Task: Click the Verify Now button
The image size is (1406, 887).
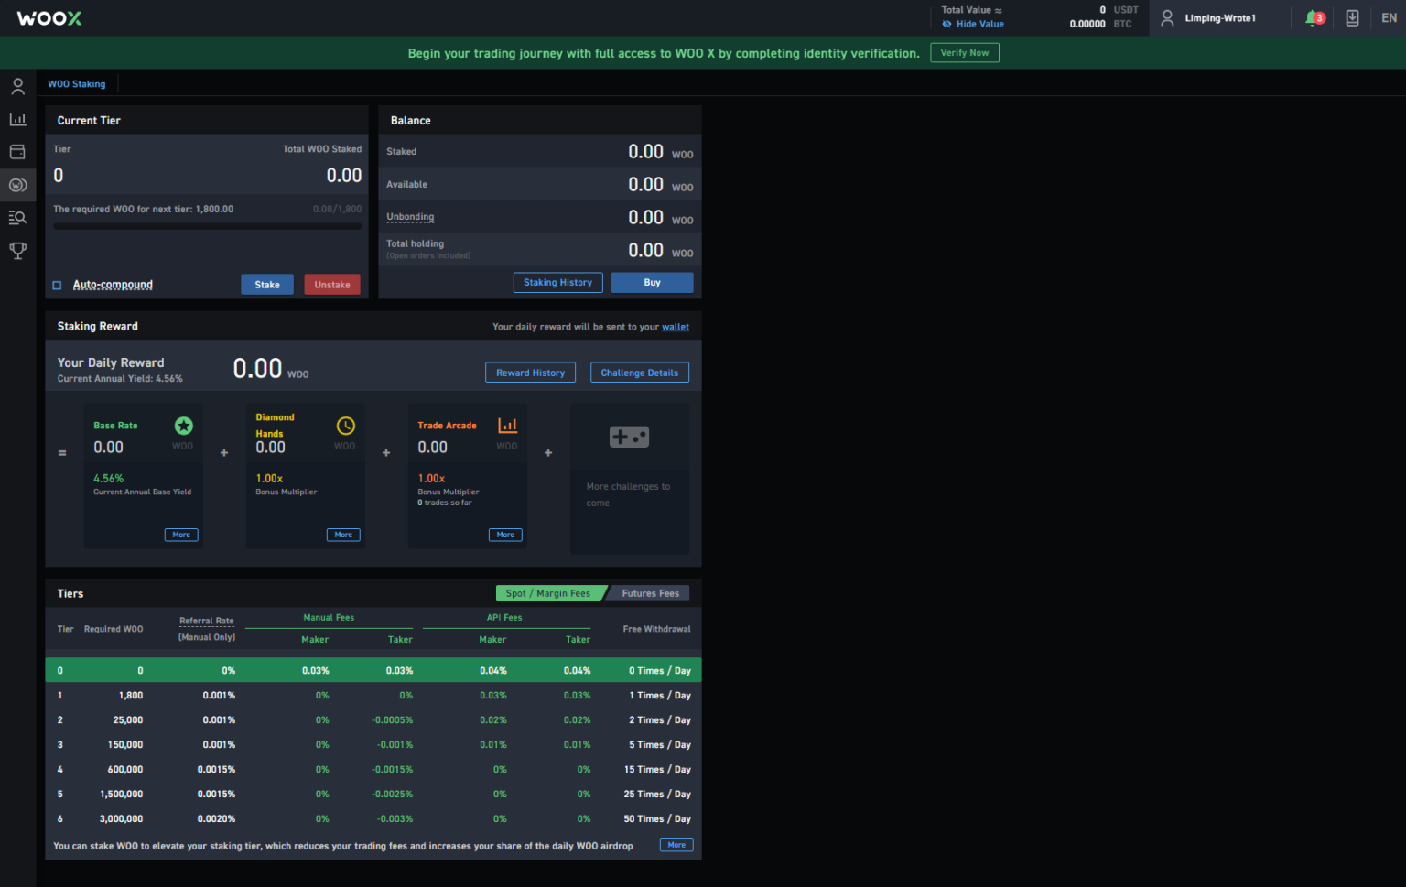Action: (964, 53)
